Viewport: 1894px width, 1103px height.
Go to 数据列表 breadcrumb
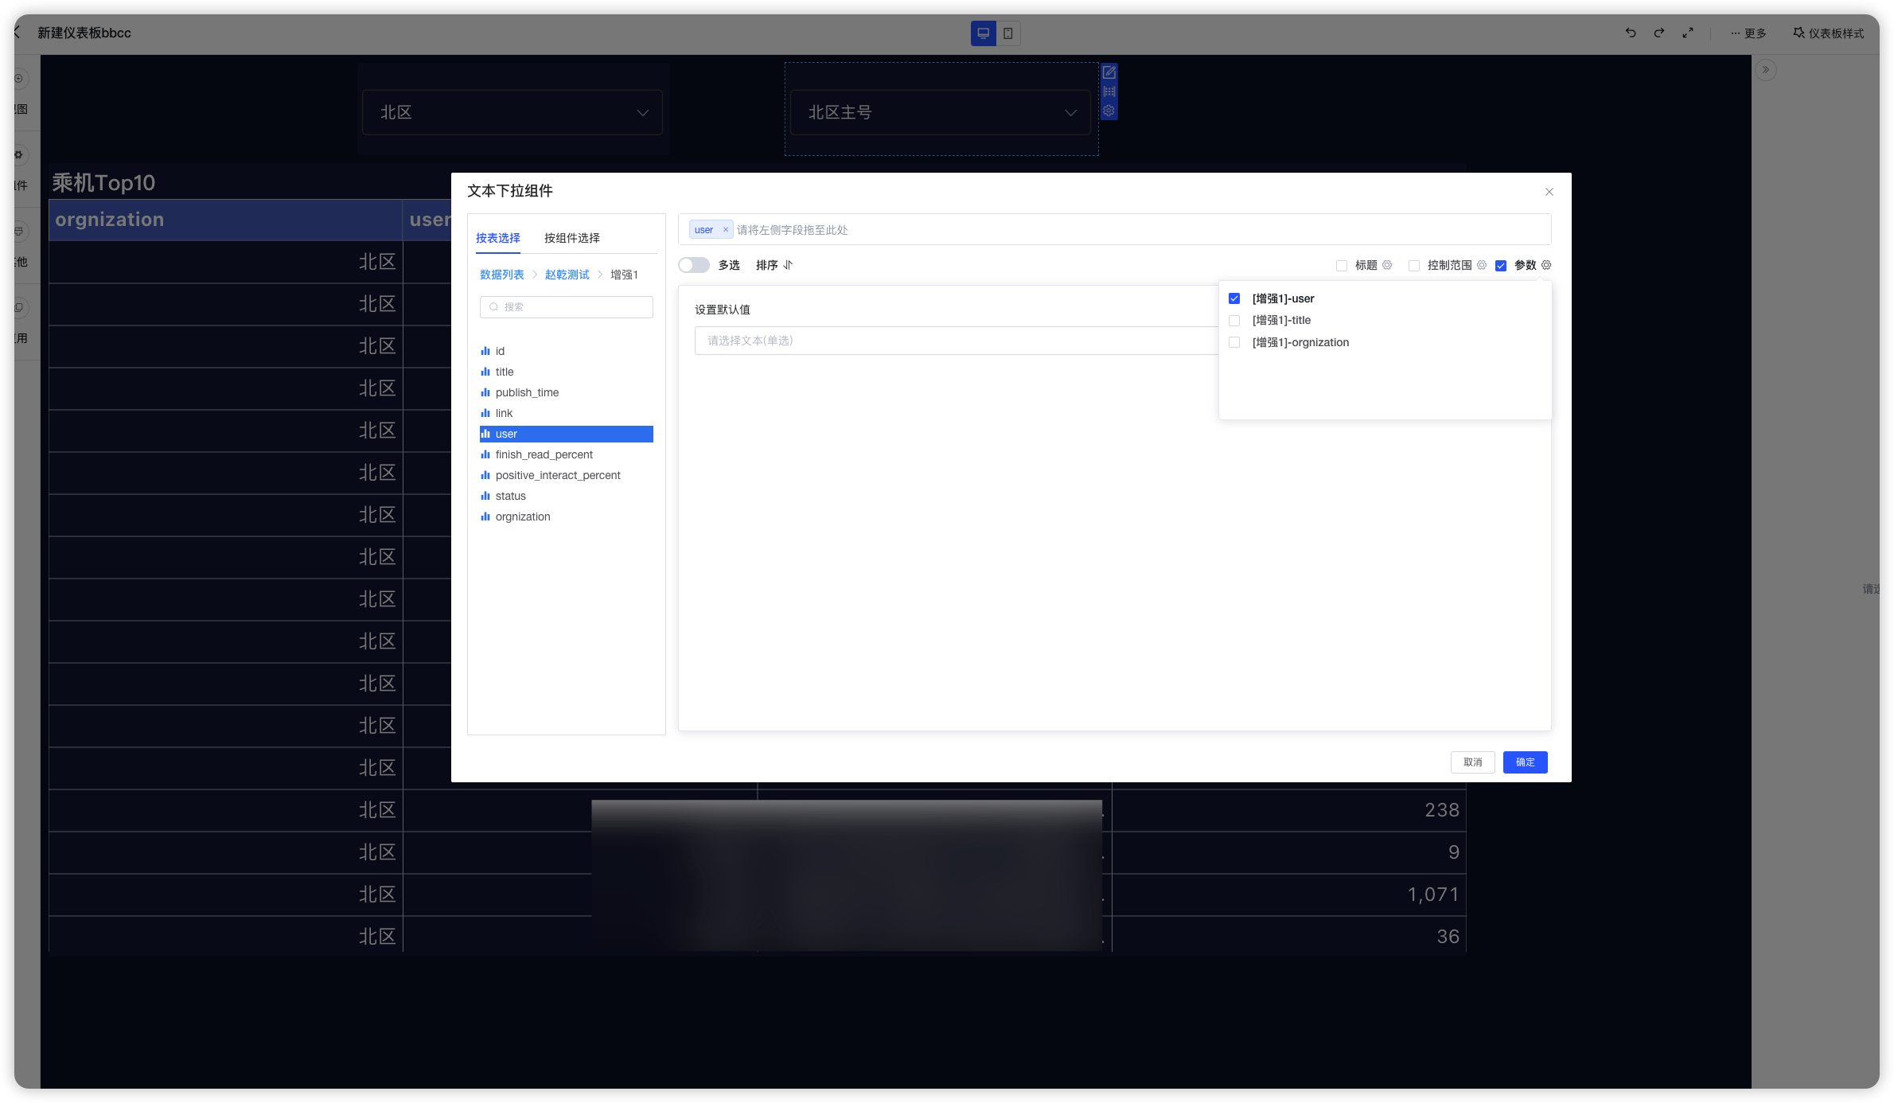502,275
